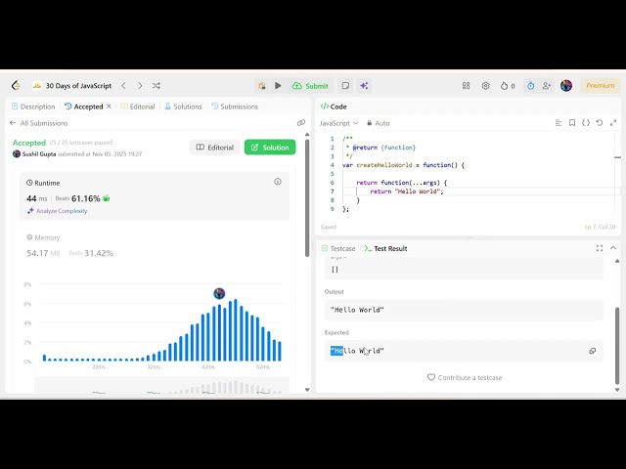
Task: Go to next problem arrow
Action: (140, 86)
